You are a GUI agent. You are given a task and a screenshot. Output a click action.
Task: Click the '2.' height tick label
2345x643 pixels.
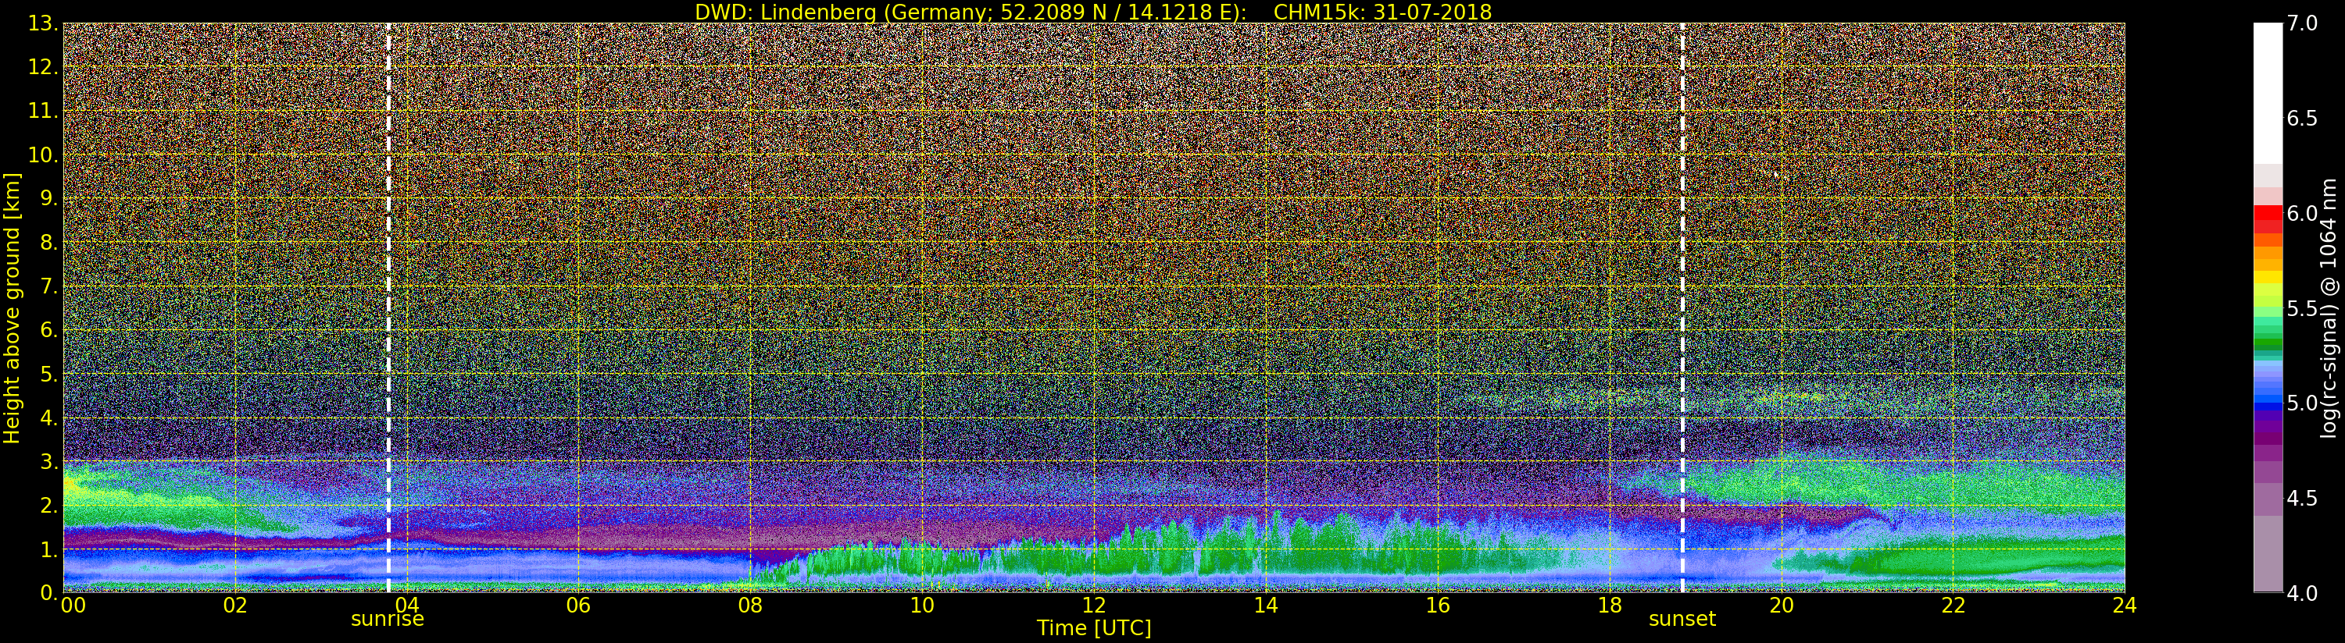(49, 506)
